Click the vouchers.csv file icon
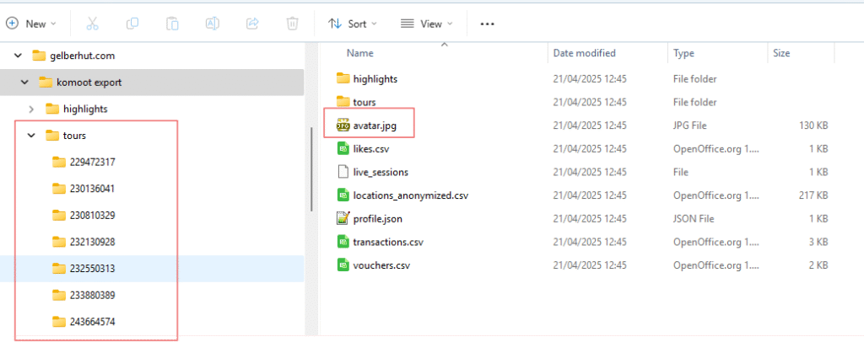Viewport: 864px width, 342px height. click(x=343, y=265)
